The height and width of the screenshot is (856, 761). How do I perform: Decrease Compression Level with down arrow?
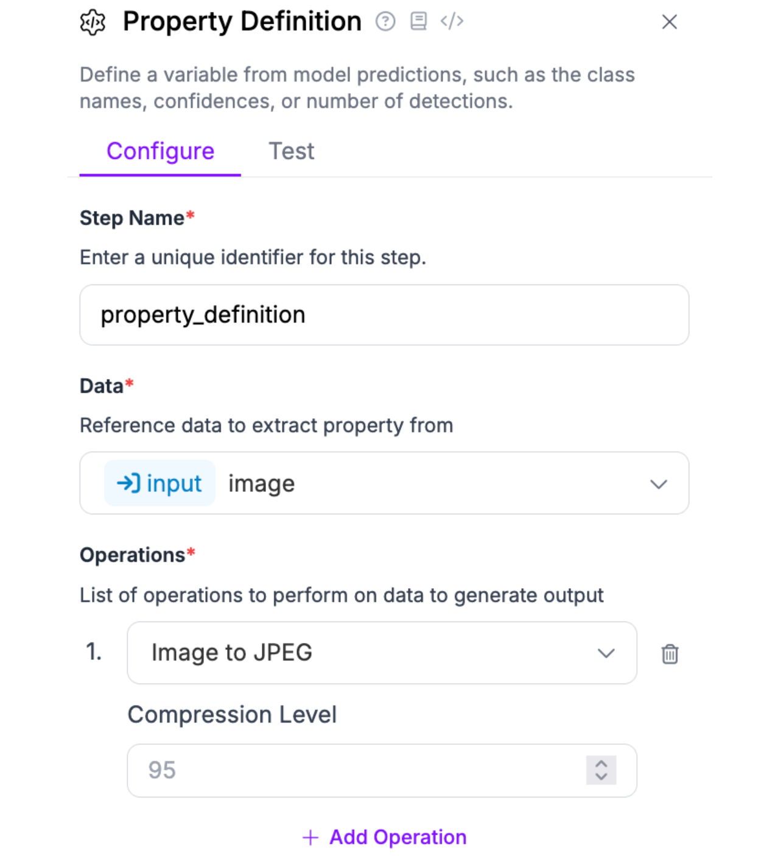coord(601,777)
